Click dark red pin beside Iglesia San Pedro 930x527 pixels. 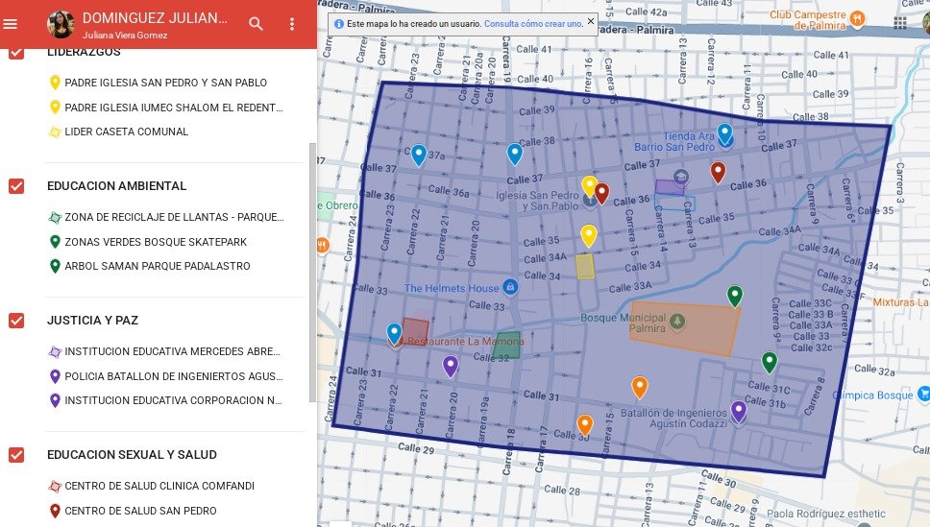click(602, 194)
